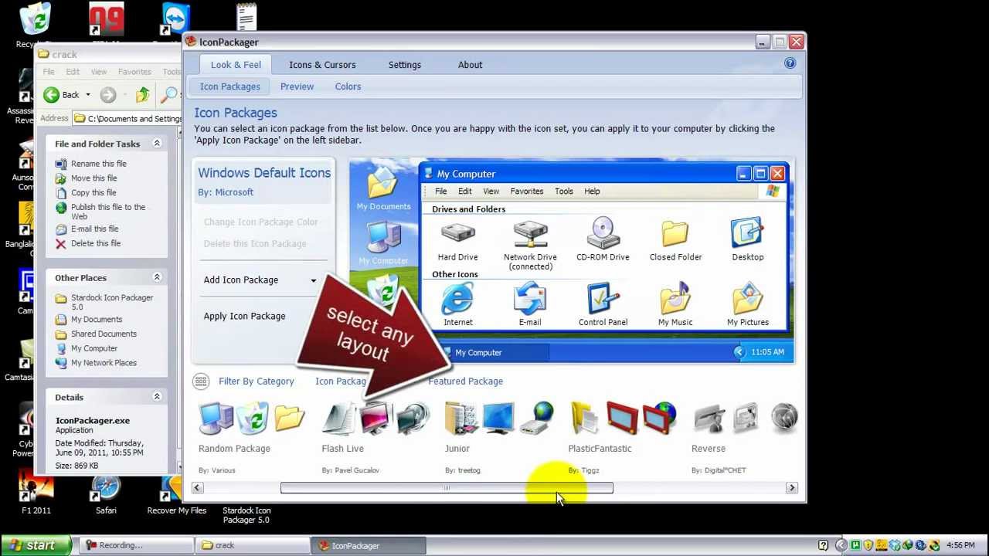
Task: Select the Icon Packages subtab
Action: (229, 86)
